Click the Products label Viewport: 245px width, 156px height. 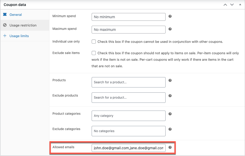59,80
